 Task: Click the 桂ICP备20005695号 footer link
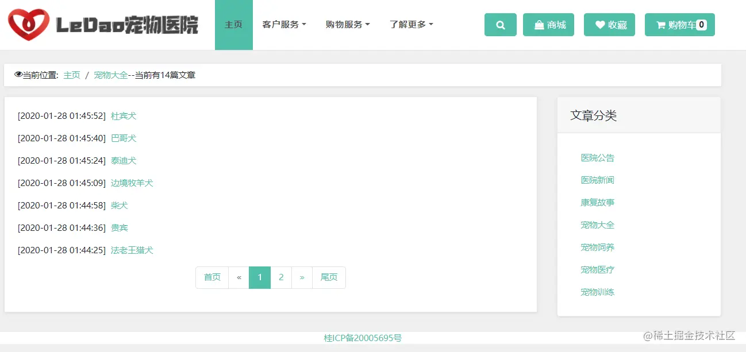point(363,338)
